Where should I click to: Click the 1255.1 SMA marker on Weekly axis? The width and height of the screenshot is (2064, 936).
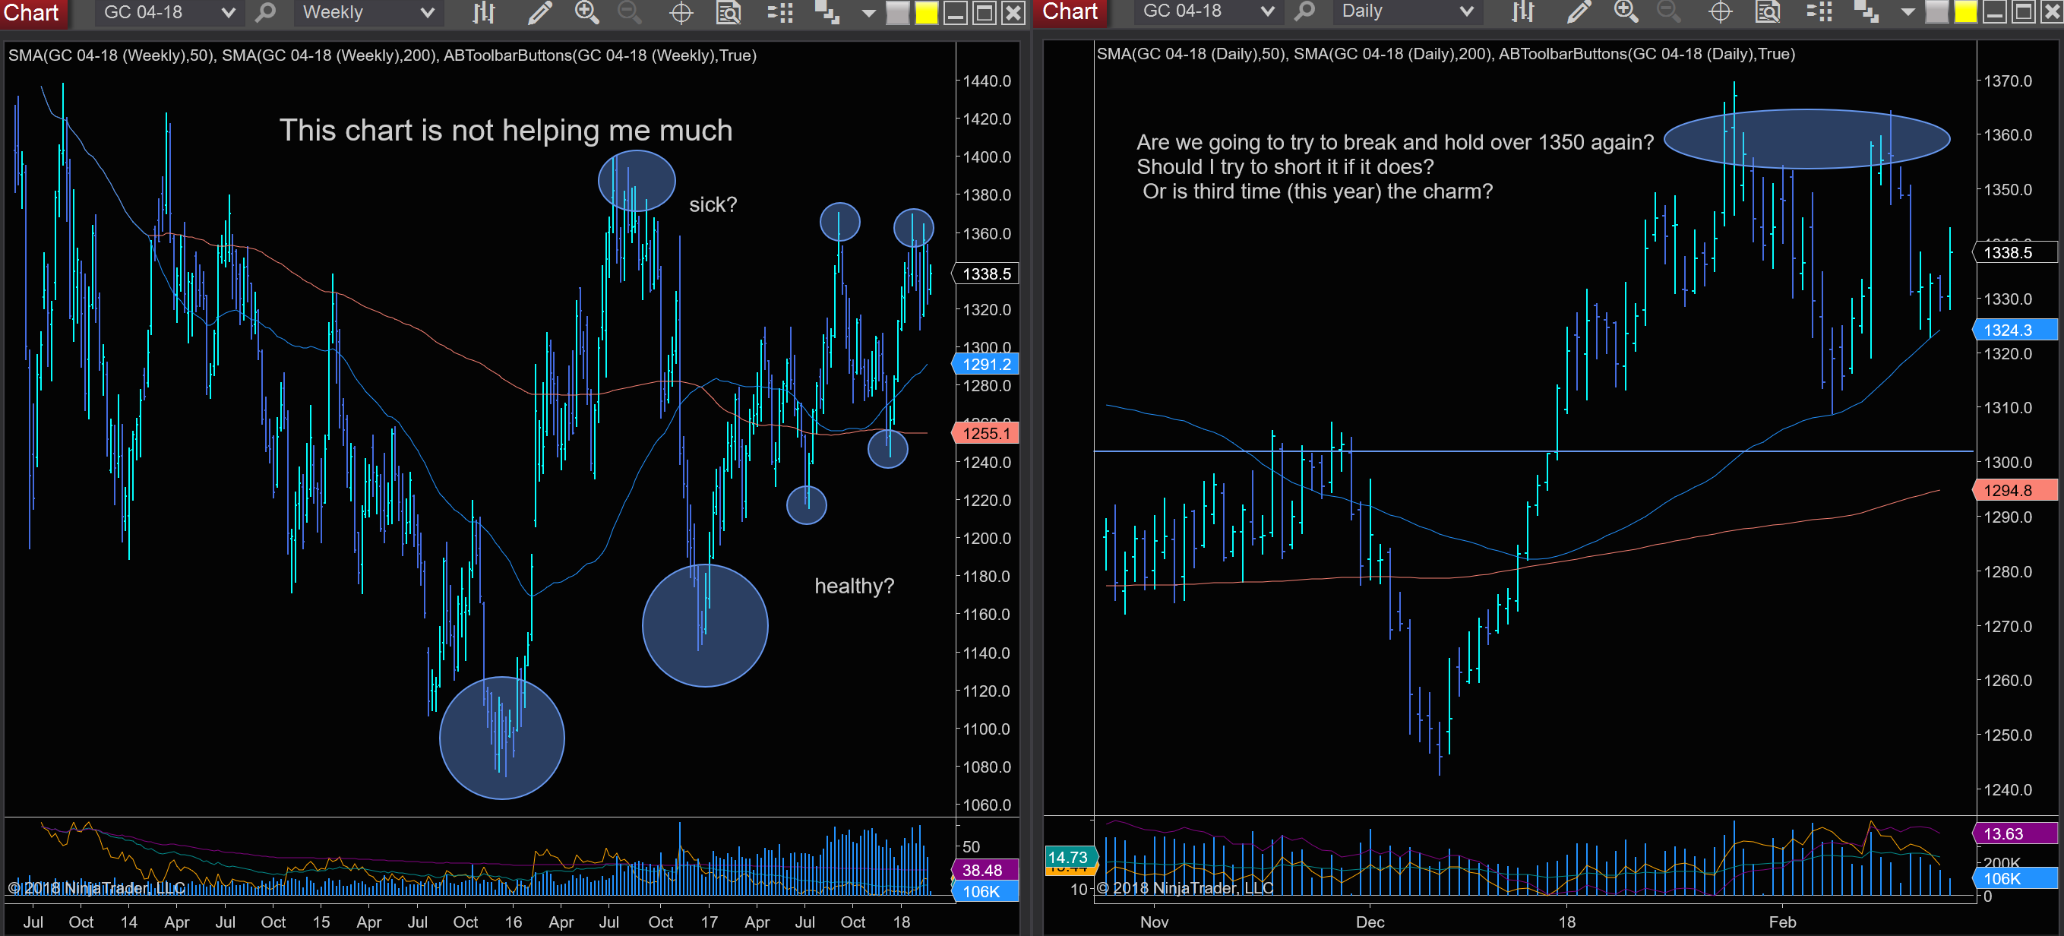click(986, 434)
